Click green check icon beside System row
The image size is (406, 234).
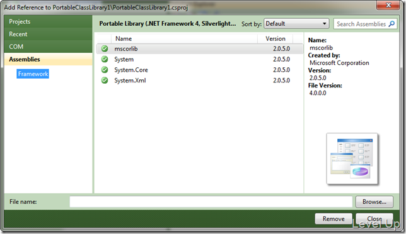(105, 59)
